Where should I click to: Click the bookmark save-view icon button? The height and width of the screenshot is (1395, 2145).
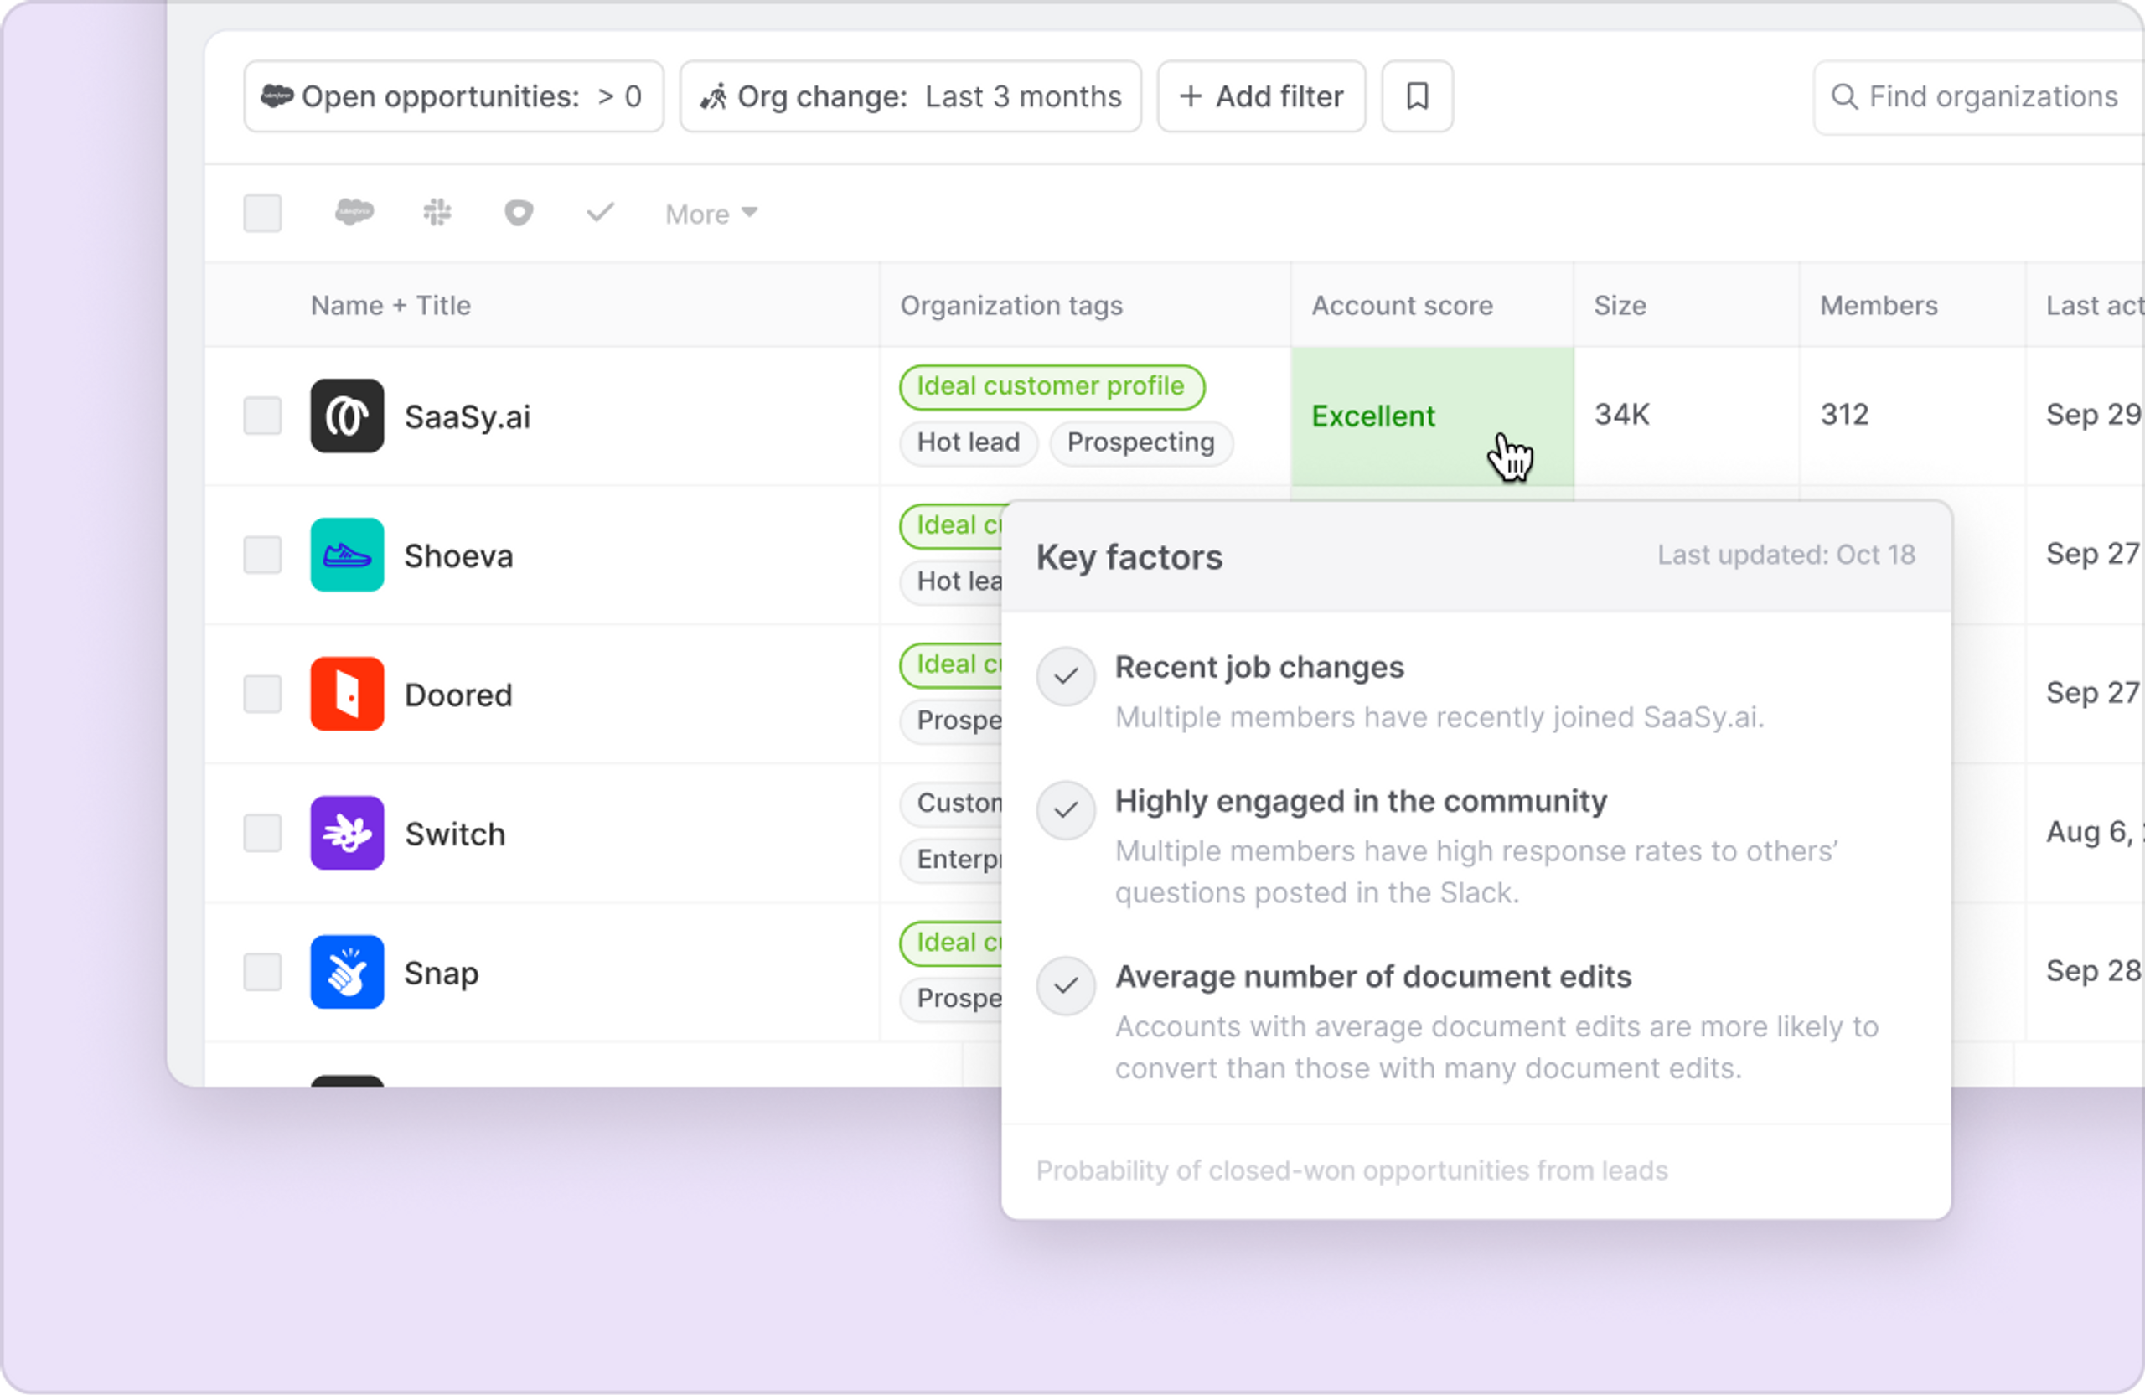pyautogui.click(x=1417, y=96)
